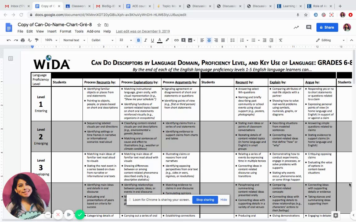Finish Loom recording with green check
356x222 pixels.
tap(80, 214)
